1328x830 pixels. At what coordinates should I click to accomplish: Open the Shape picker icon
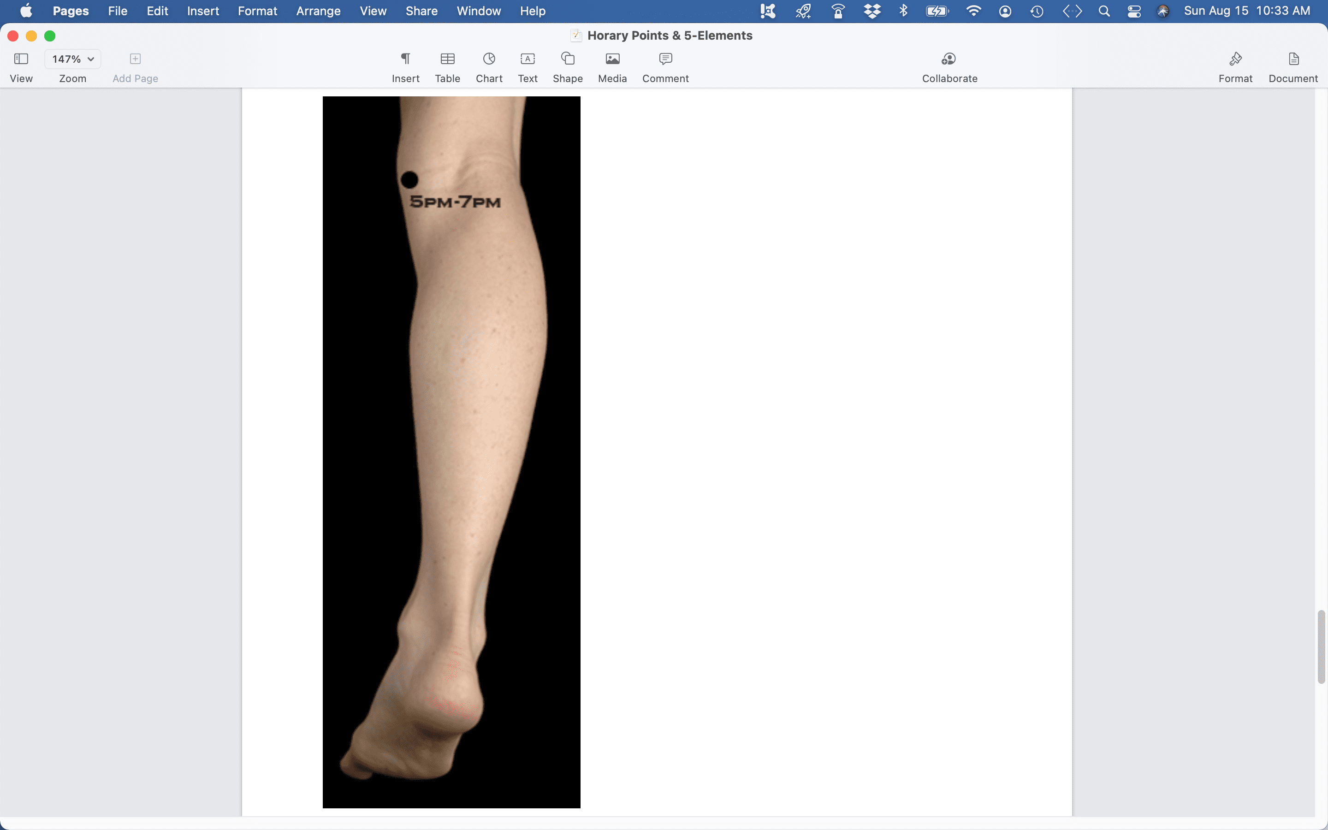click(568, 59)
